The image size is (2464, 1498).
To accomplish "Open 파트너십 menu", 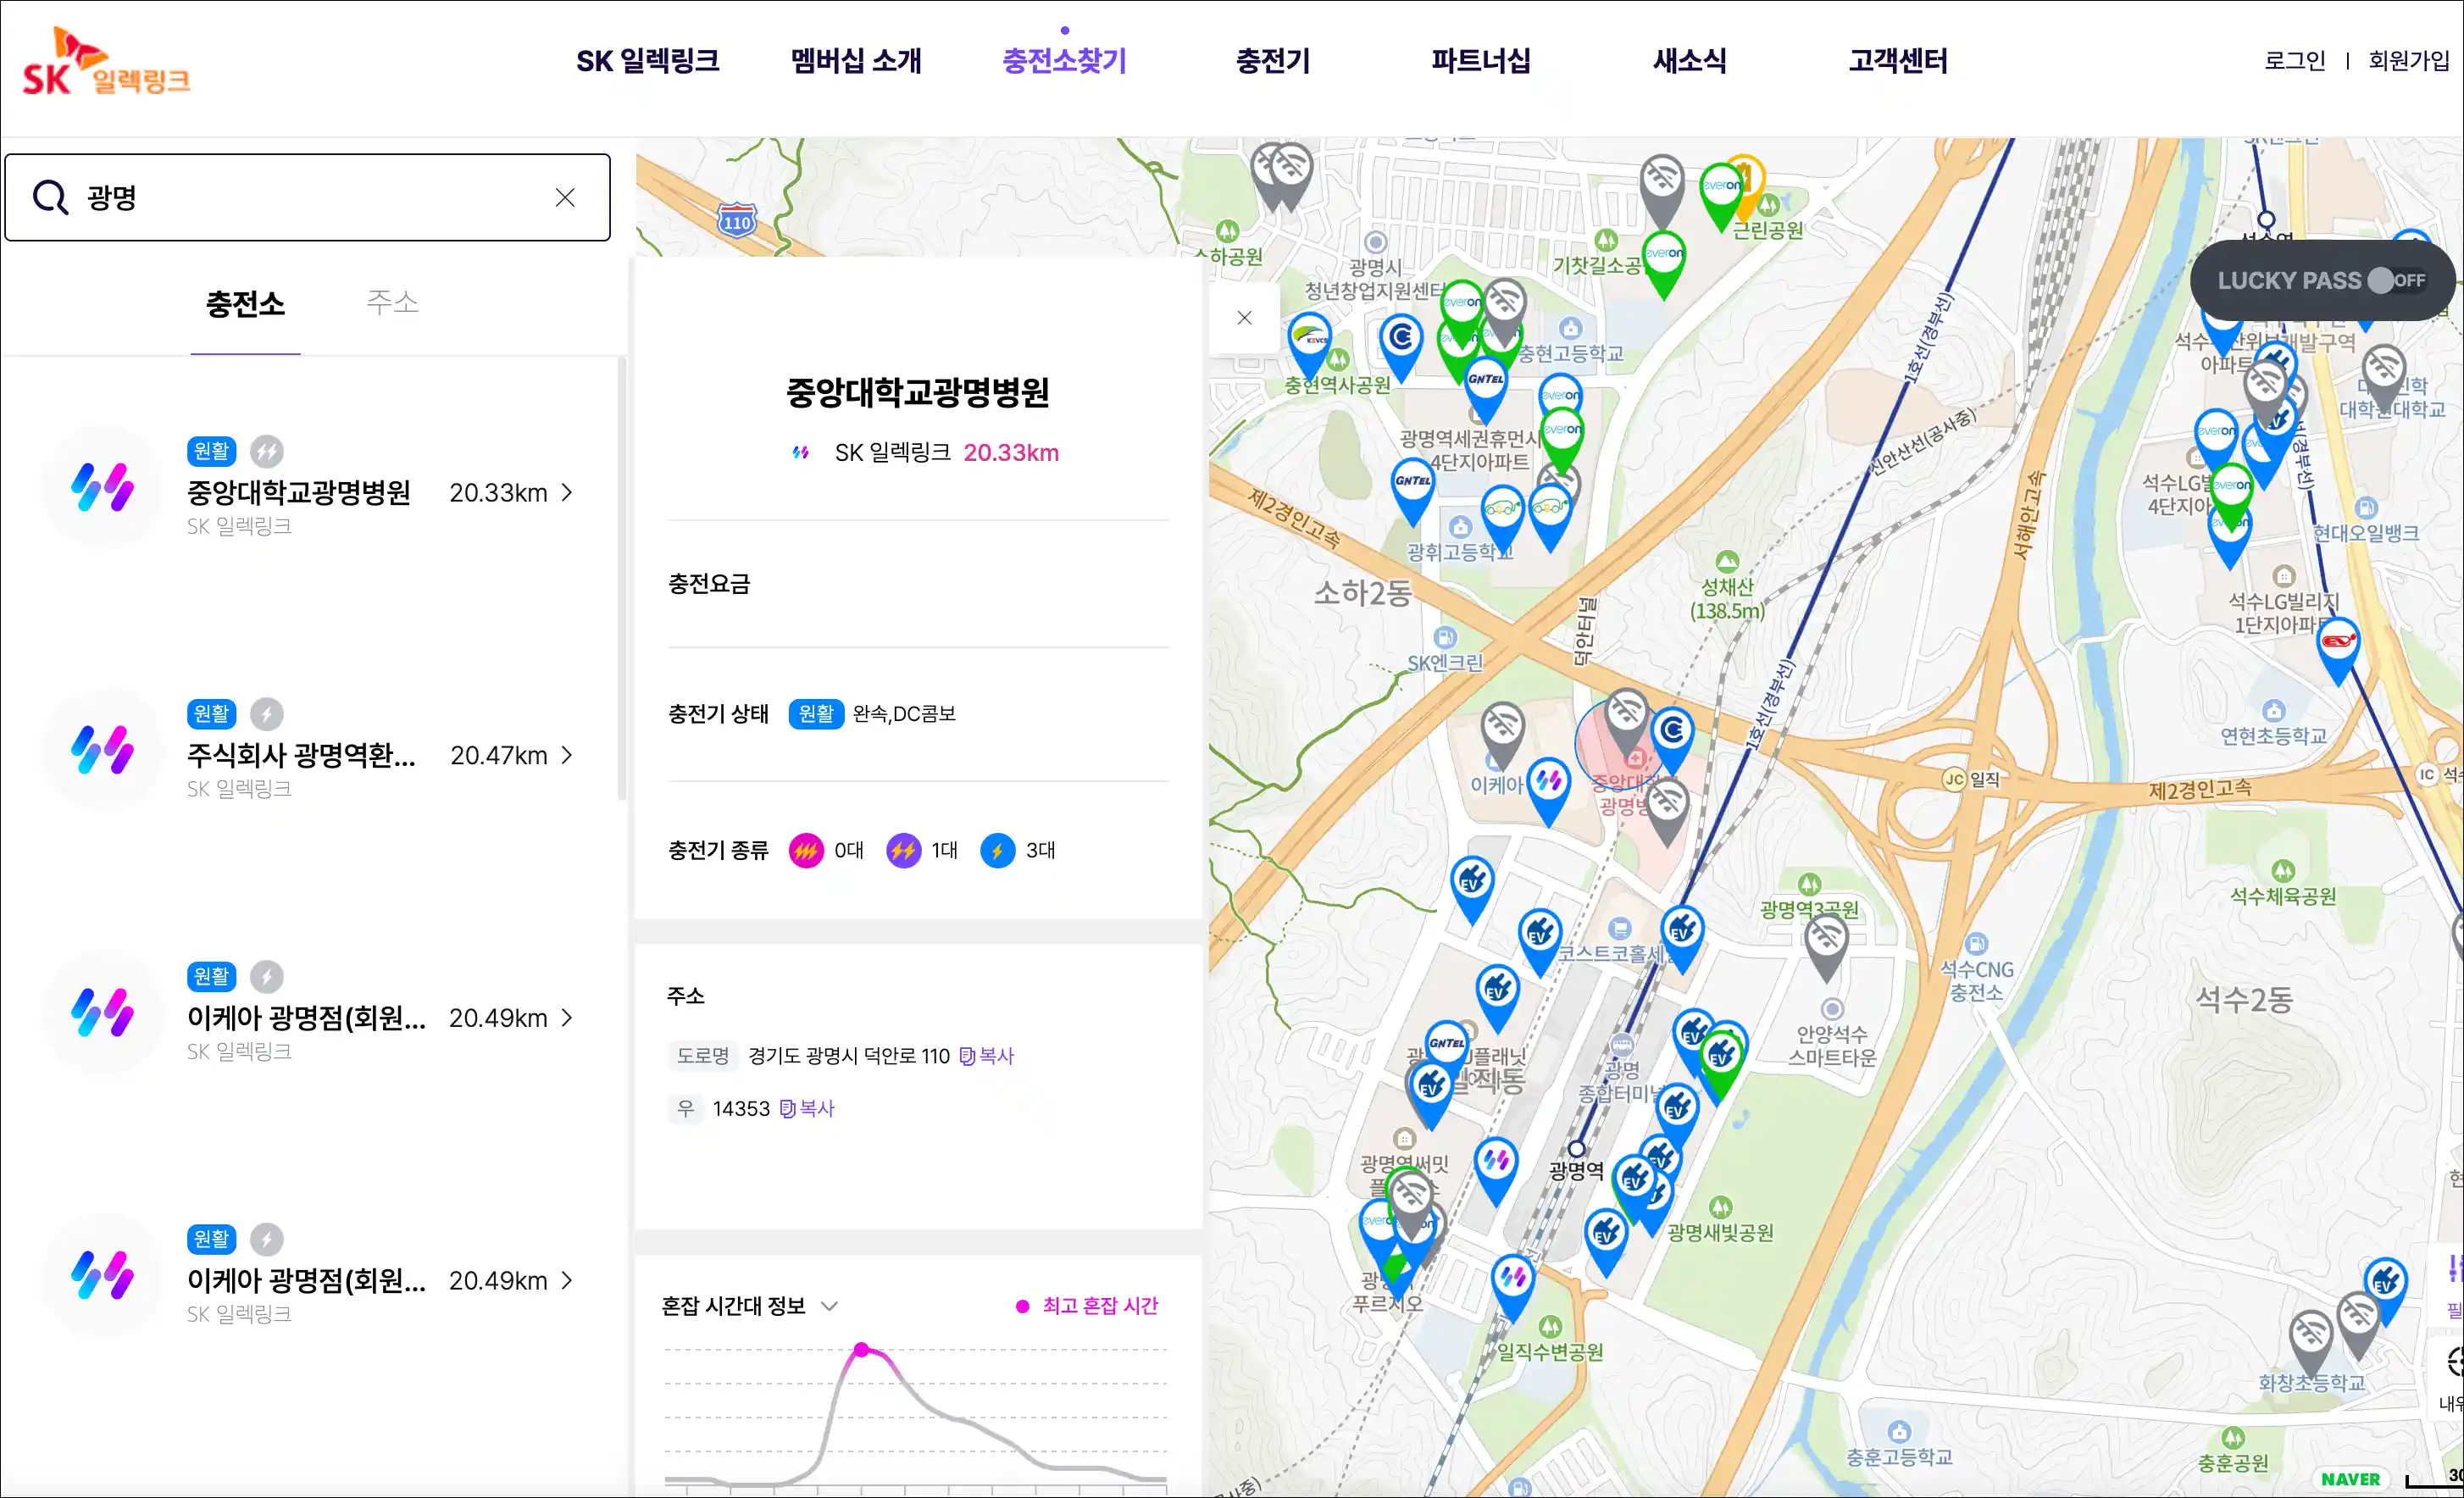I will pos(1481,61).
